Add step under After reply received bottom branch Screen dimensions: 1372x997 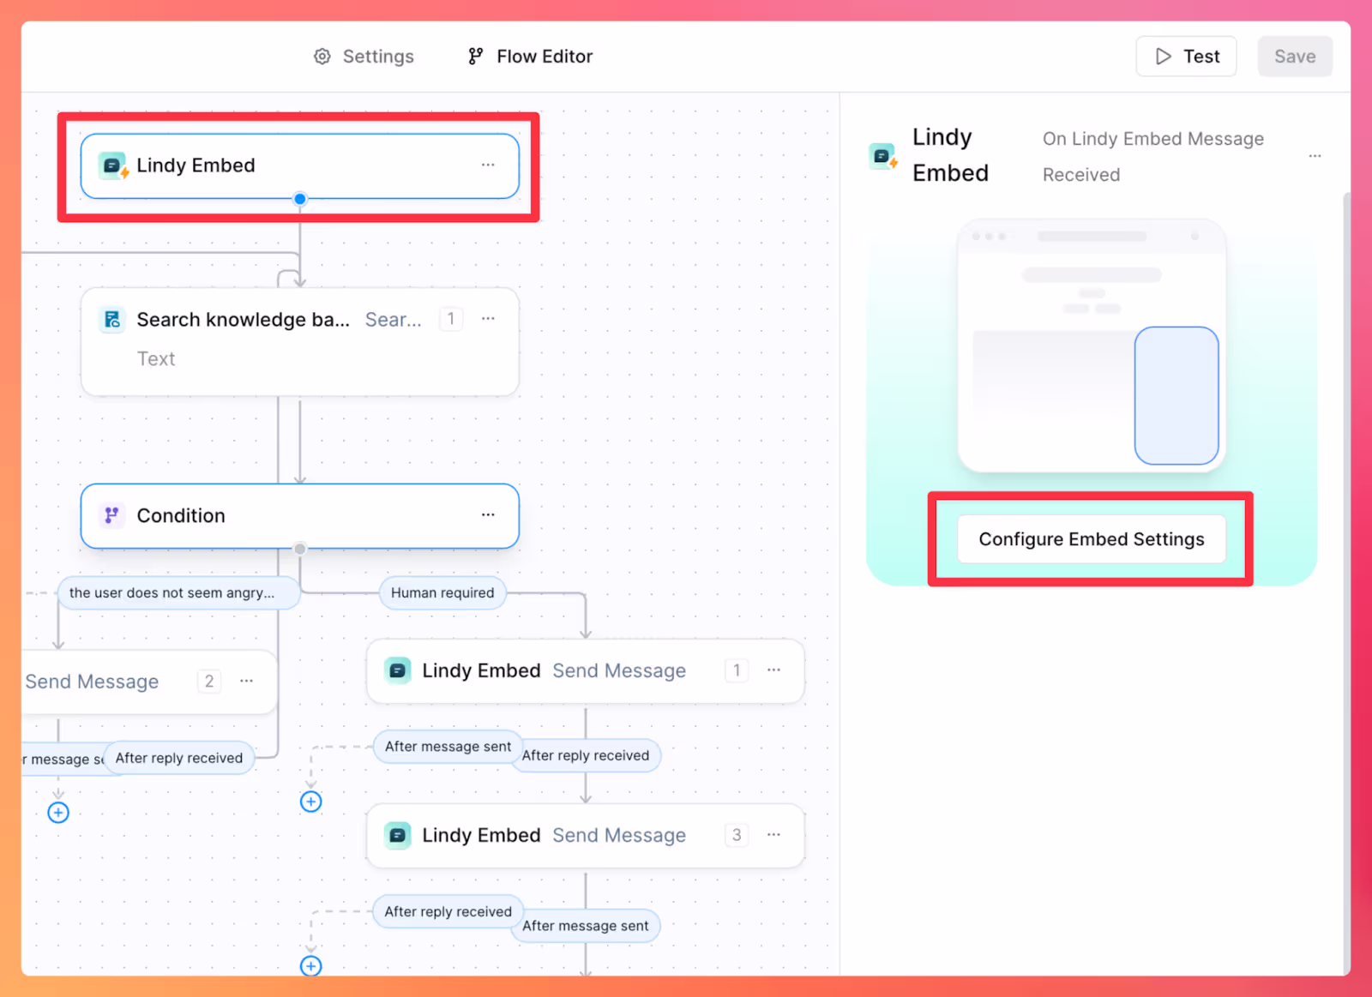(311, 966)
